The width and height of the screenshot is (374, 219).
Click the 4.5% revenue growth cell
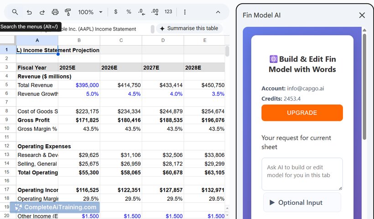click(x=121, y=94)
